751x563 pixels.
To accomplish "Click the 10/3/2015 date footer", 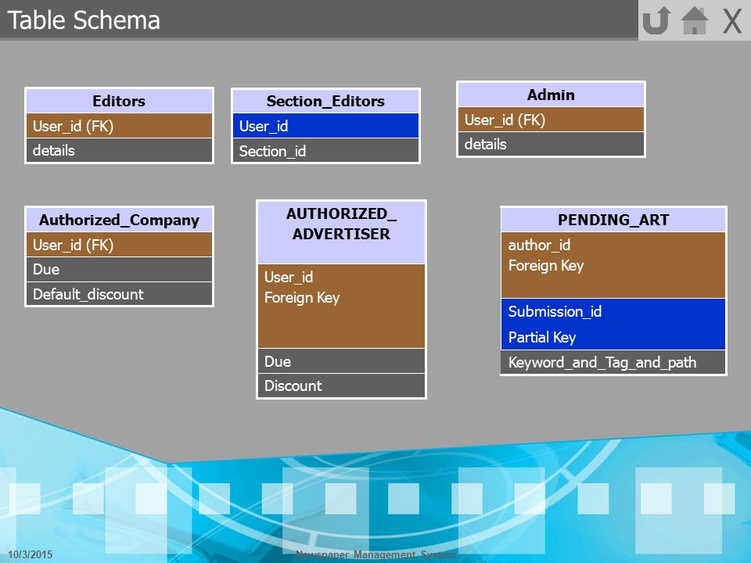I will coord(31,554).
